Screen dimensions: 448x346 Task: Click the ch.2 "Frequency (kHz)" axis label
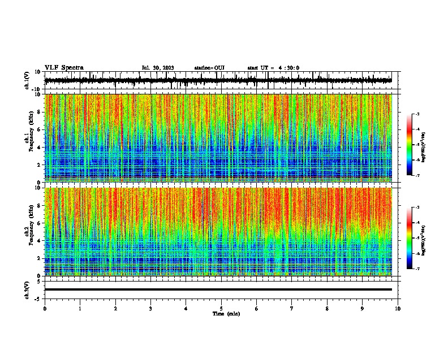point(31,225)
